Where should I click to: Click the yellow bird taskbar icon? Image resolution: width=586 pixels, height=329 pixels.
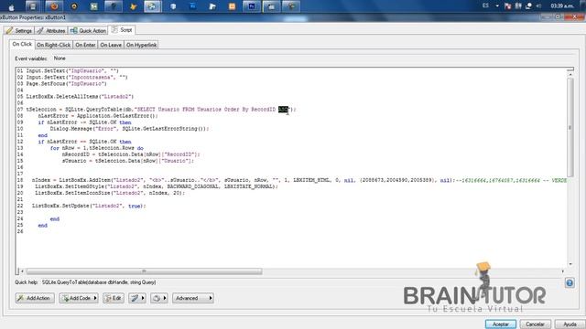(134, 6)
